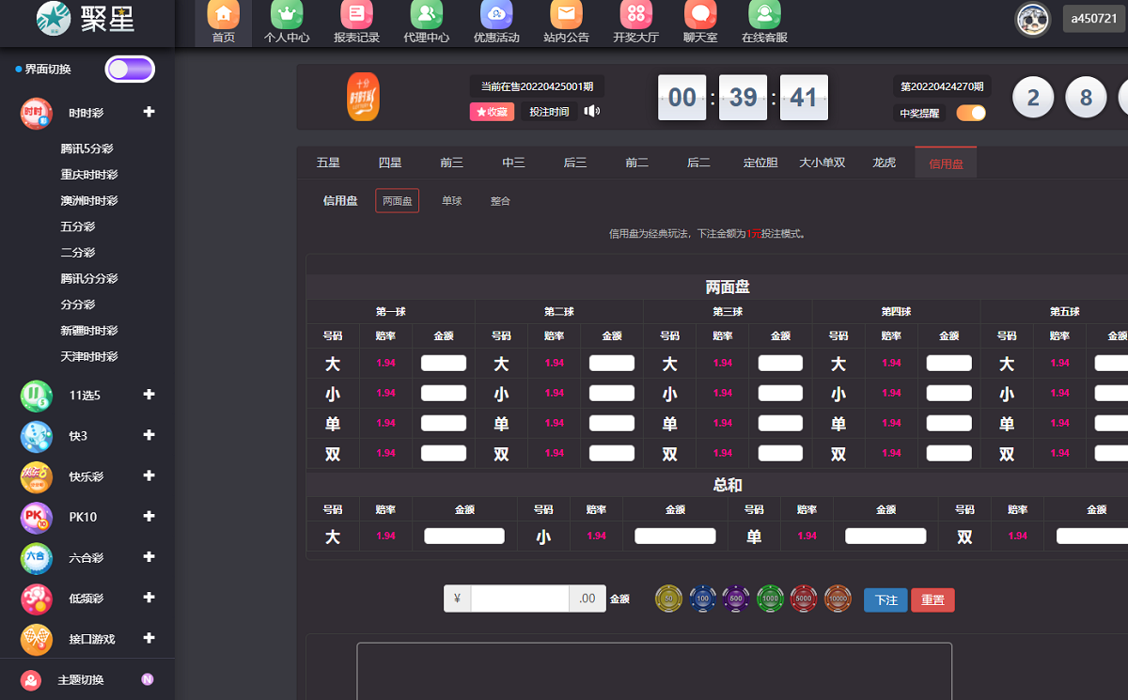Open 开奖大厅 lottery hall icon

(x=636, y=16)
